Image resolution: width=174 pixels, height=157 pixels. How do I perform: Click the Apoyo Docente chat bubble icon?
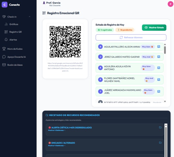(4, 57)
